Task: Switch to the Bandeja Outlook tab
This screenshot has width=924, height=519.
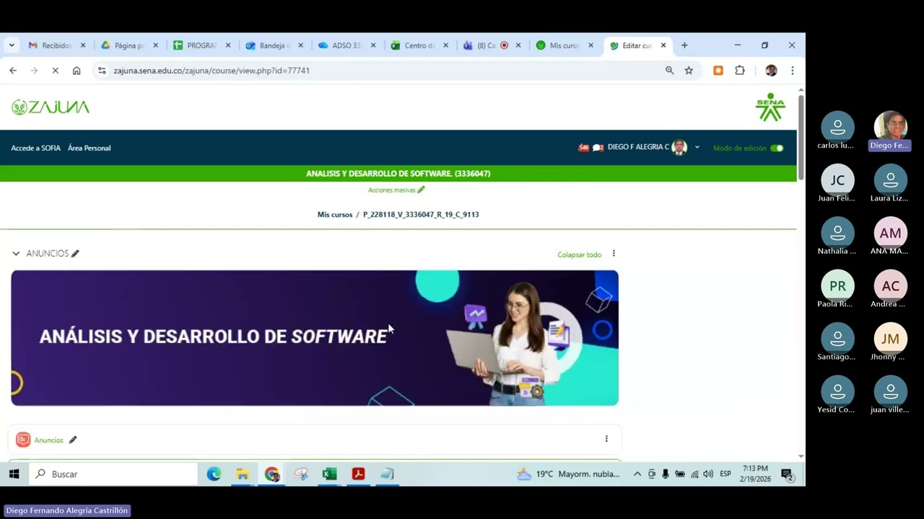Action: coord(274,45)
